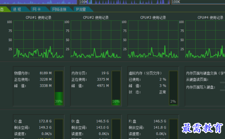This screenshot has width=225, height=139.
Task: Click the 内存页面写入硬盘 label
Action: 201,87
